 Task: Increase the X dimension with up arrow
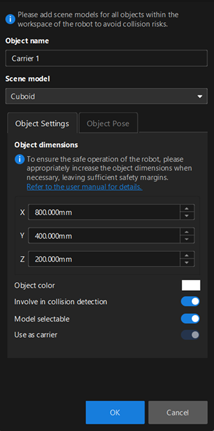coord(187,208)
